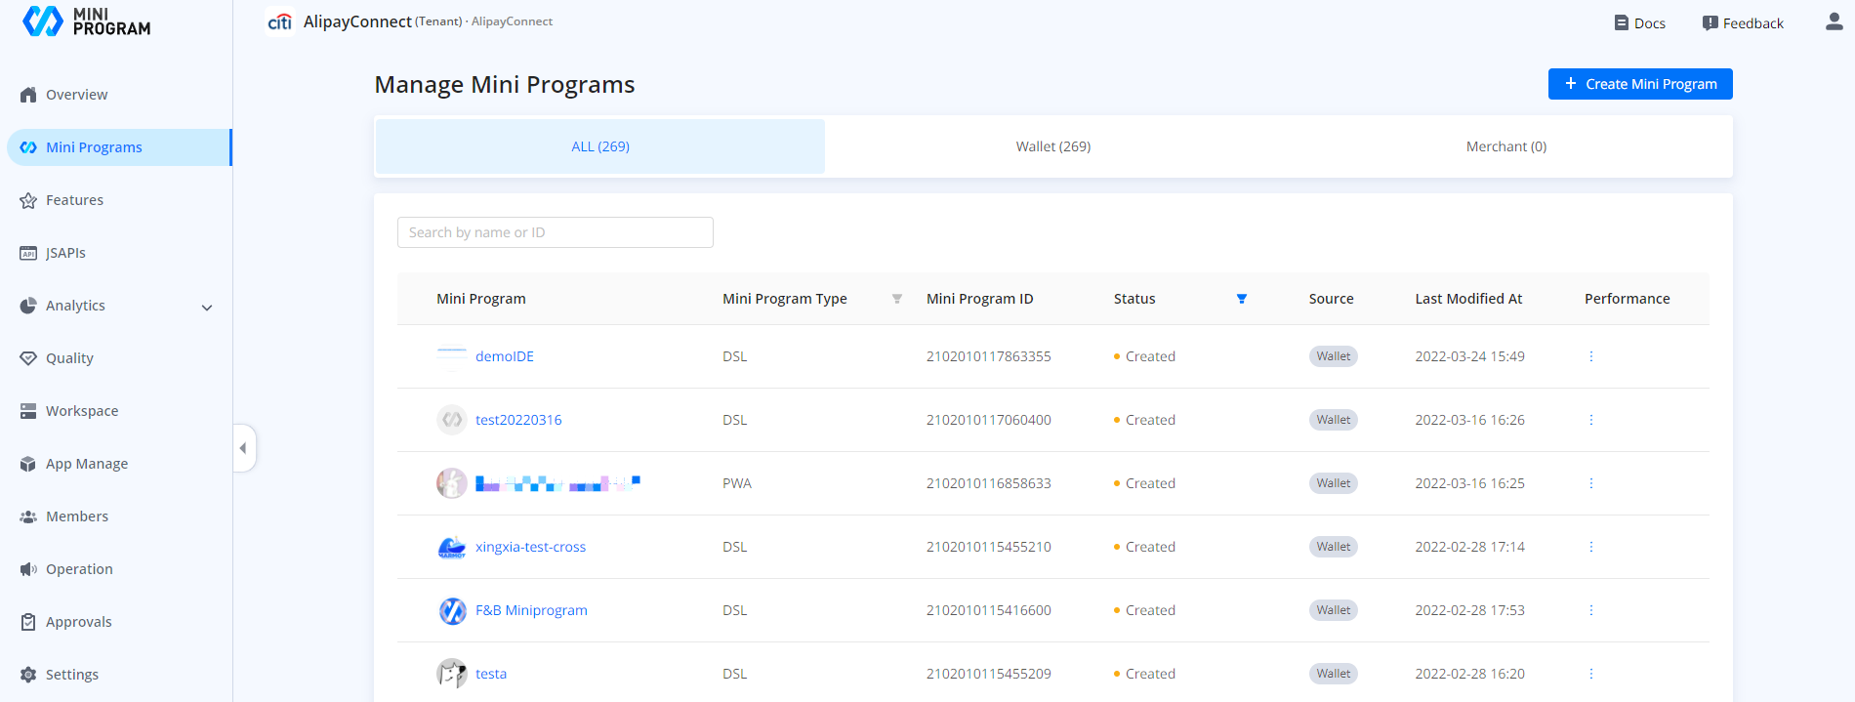The height and width of the screenshot is (702, 1855).
Task: Click the xingxia-test-cross app icon
Action: tap(452, 547)
